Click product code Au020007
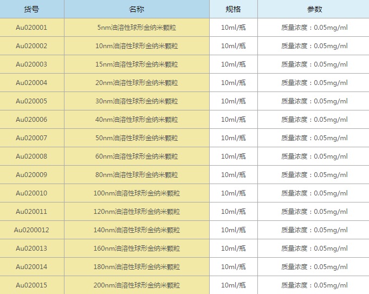The height and width of the screenshot is (294, 369). pyautogui.click(x=31, y=138)
